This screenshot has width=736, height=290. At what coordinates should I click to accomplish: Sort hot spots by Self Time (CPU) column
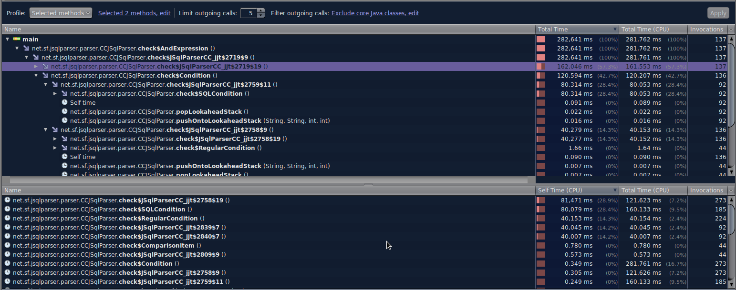pyautogui.click(x=577, y=190)
